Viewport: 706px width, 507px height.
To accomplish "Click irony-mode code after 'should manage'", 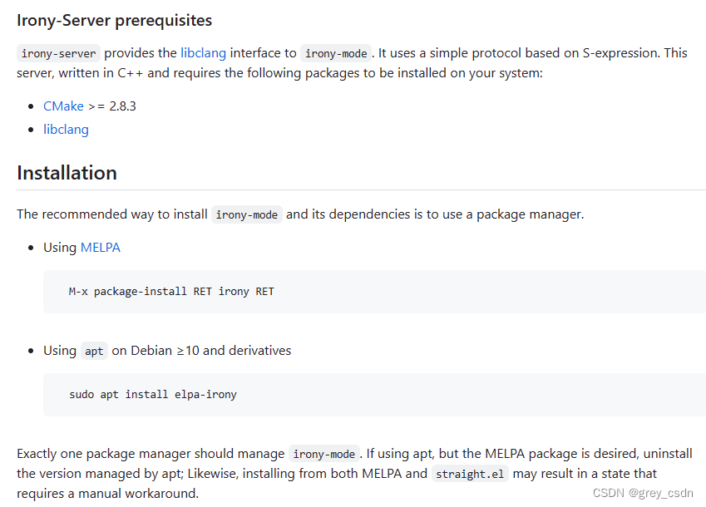I will click(324, 454).
